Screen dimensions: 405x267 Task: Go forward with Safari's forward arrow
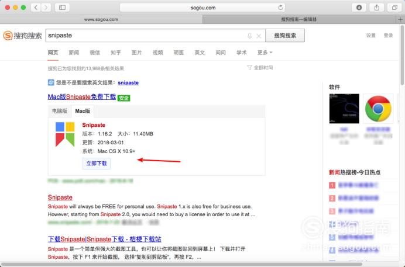(x=46, y=8)
